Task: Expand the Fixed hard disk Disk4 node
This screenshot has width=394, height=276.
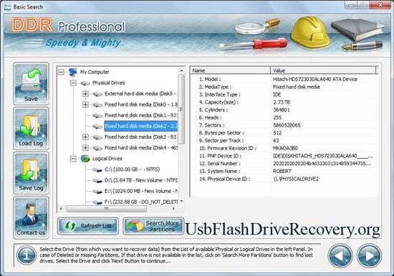Action: tap(85, 148)
